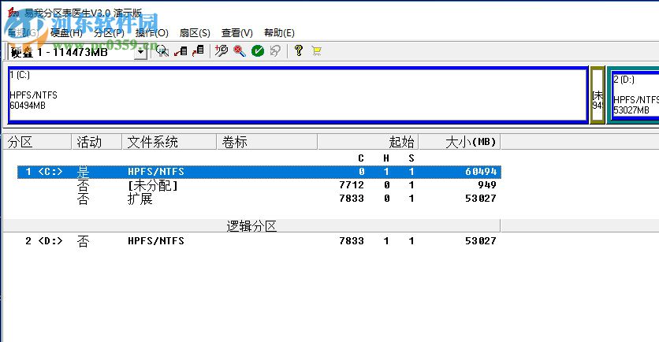Click the 活动 column header
The image size is (659, 342).
tap(97, 142)
